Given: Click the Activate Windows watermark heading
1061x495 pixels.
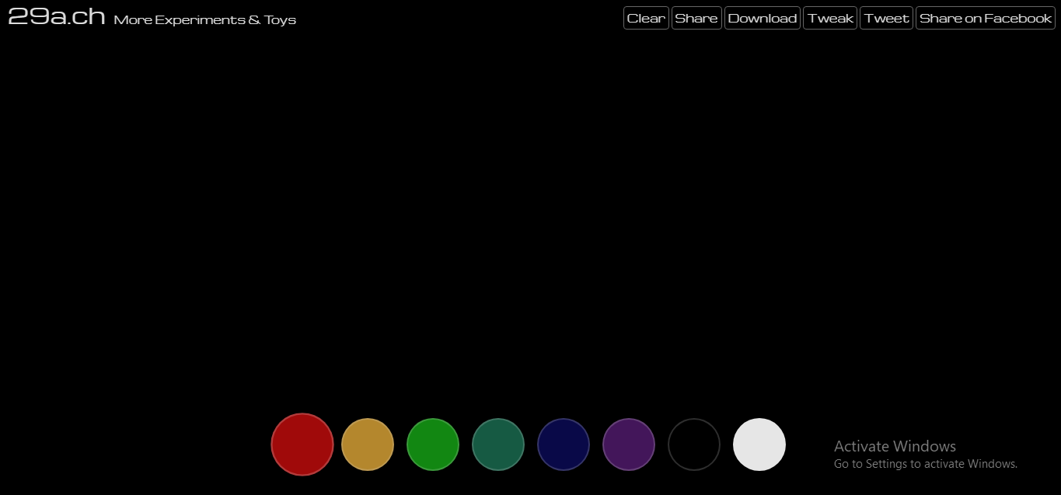Looking at the screenshot, I should pos(895,446).
